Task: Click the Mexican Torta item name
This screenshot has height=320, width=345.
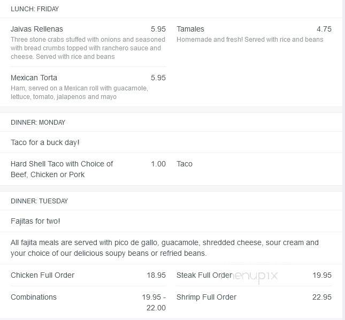Action: tap(34, 78)
